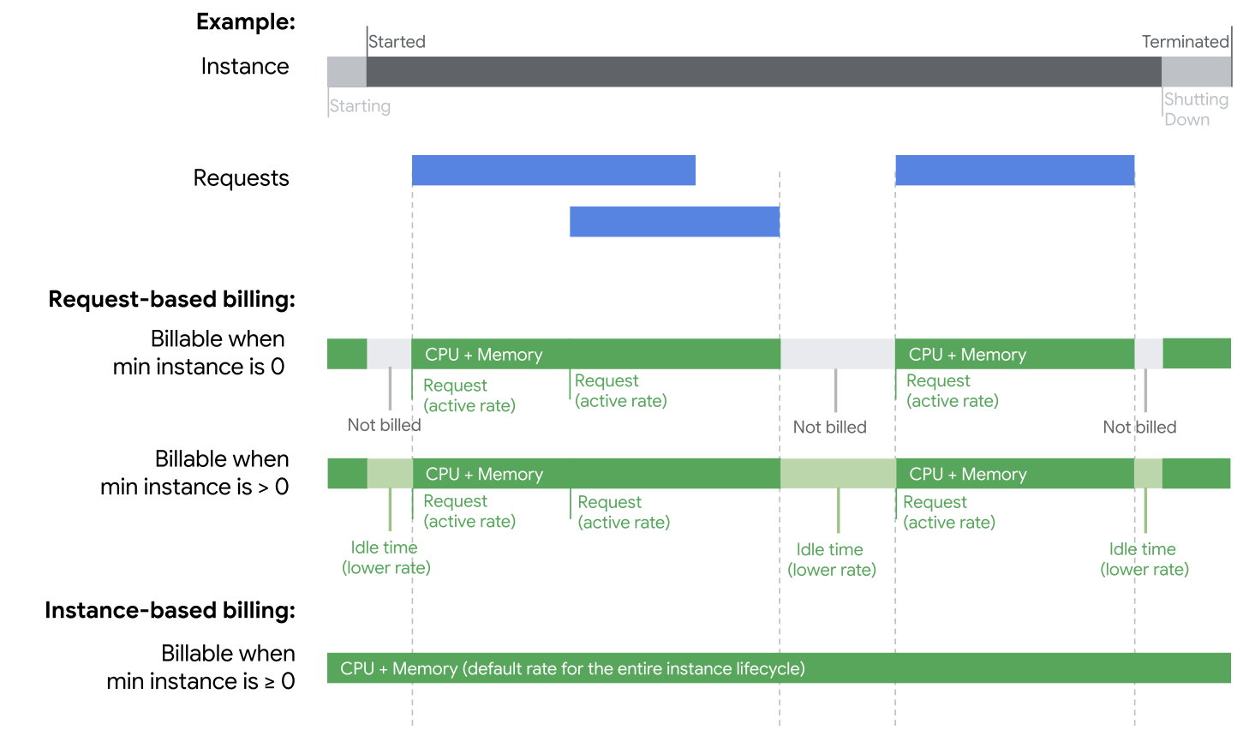
Task: Click the "Instance-based billing:" heading
Action: click(x=170, y=610)
